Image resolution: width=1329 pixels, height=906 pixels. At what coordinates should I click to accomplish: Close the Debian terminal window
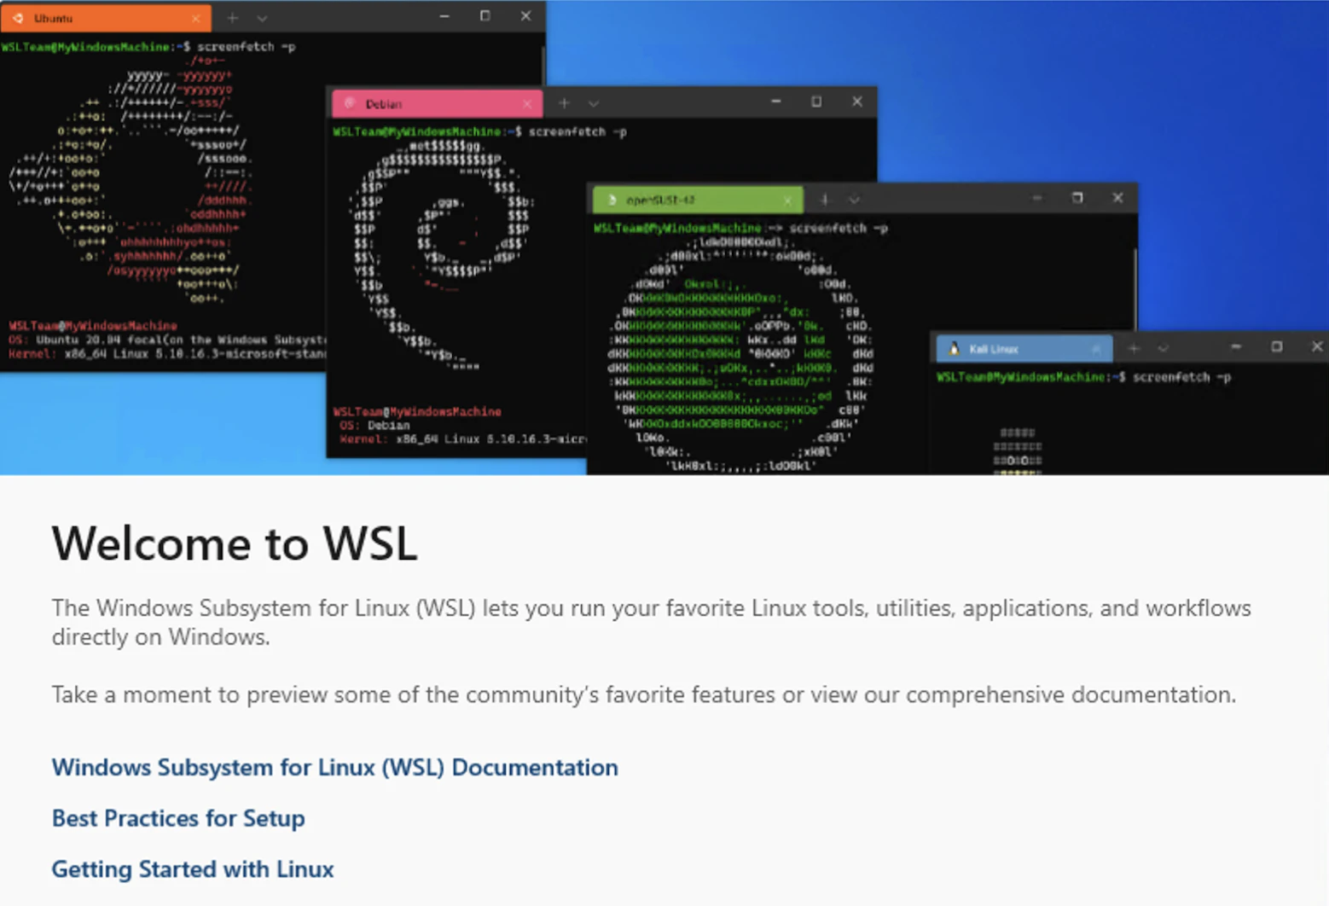click(857, 102)
